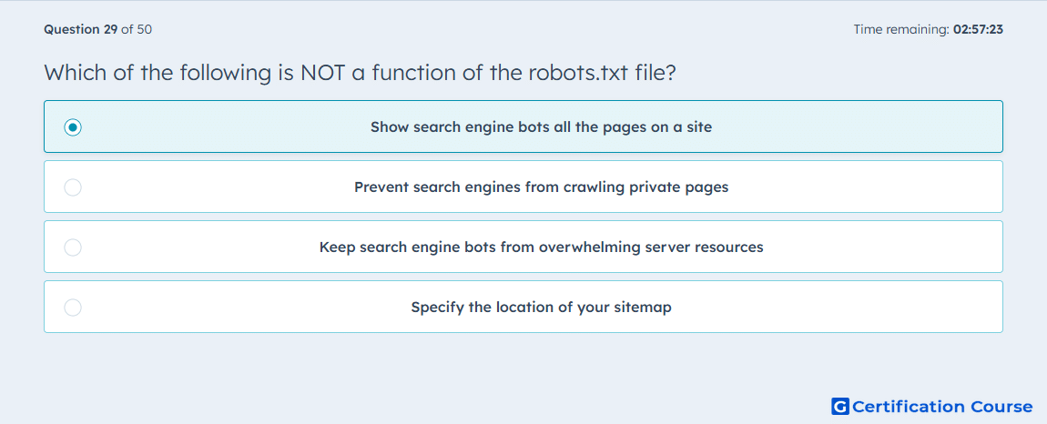Click the robots.txt question heading
The image size is (1047, 424).
click(x=361, y=72)
